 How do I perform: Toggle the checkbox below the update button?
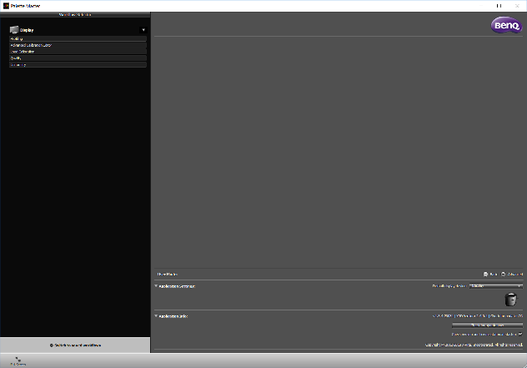(520, 335)
